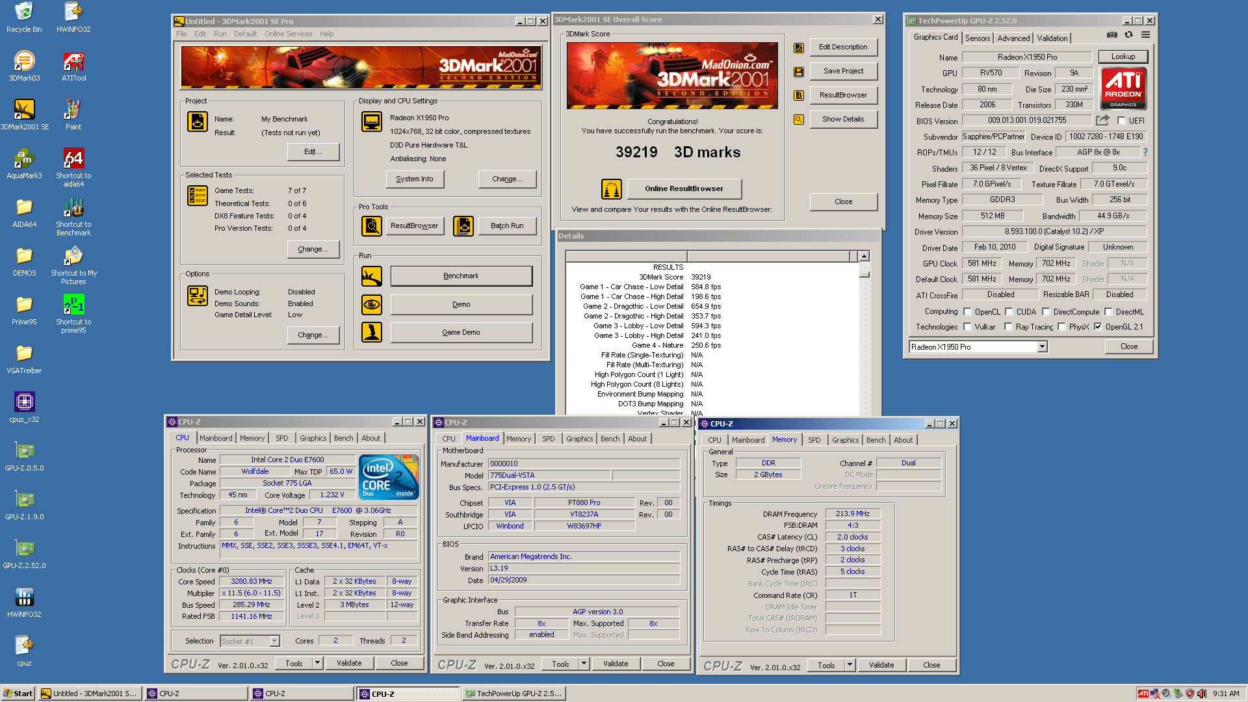Launch GPU-Z.1.9.0 from the desktop
Viewport: 1248px width, 702px height.
coord(24,504)
